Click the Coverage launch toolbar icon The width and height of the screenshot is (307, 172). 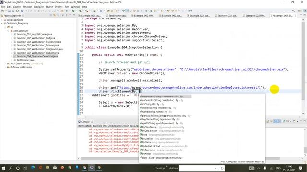click(x=80, y=11)
